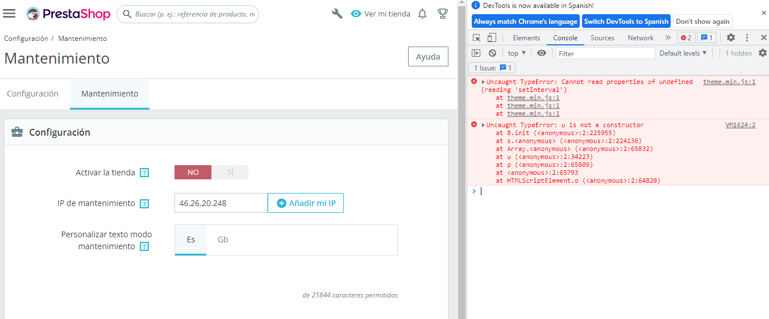The height and width of the screenshot is (319, 769).
Task: Open the Console DevTools tab
Action: click(x=566, y=38)
